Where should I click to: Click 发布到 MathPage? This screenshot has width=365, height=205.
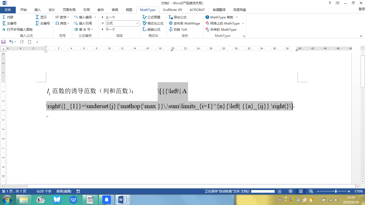(x=184, y=23)
